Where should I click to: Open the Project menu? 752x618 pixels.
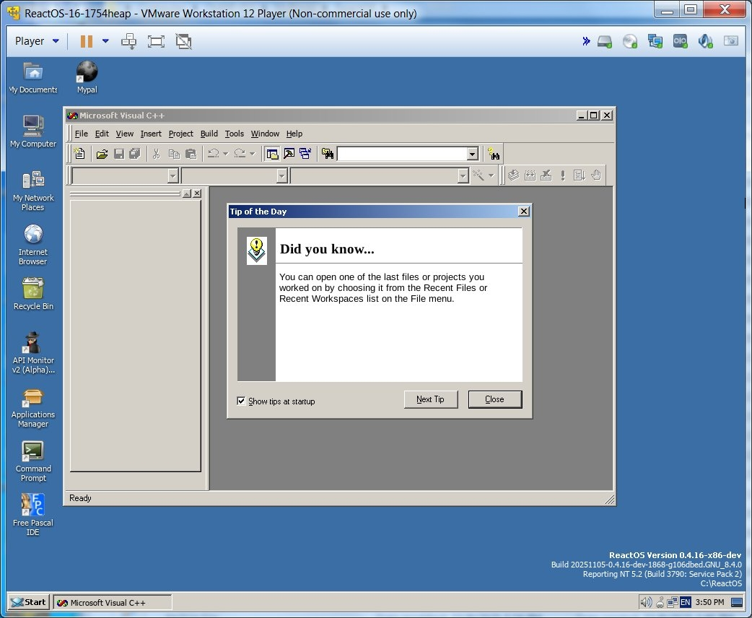tap(180, 134)
